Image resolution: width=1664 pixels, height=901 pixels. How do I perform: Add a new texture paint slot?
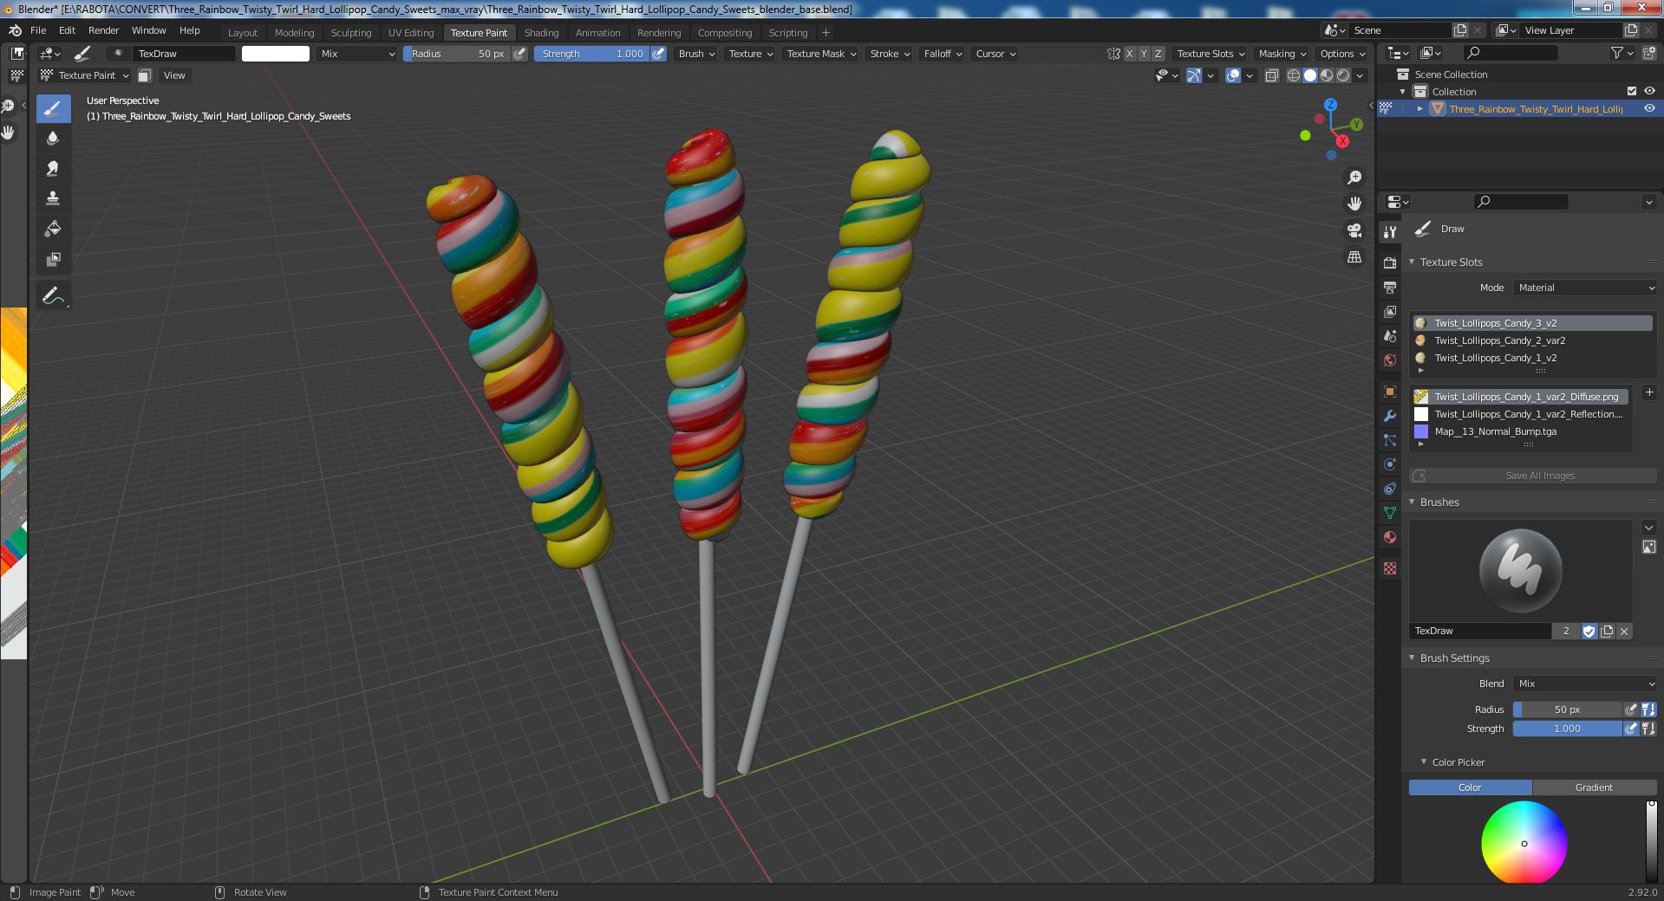point(1648,392)
